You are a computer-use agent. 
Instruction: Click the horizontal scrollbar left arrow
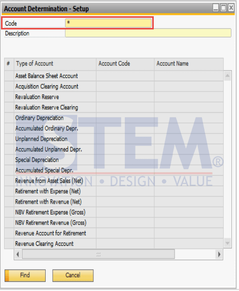tap(18, 254)
